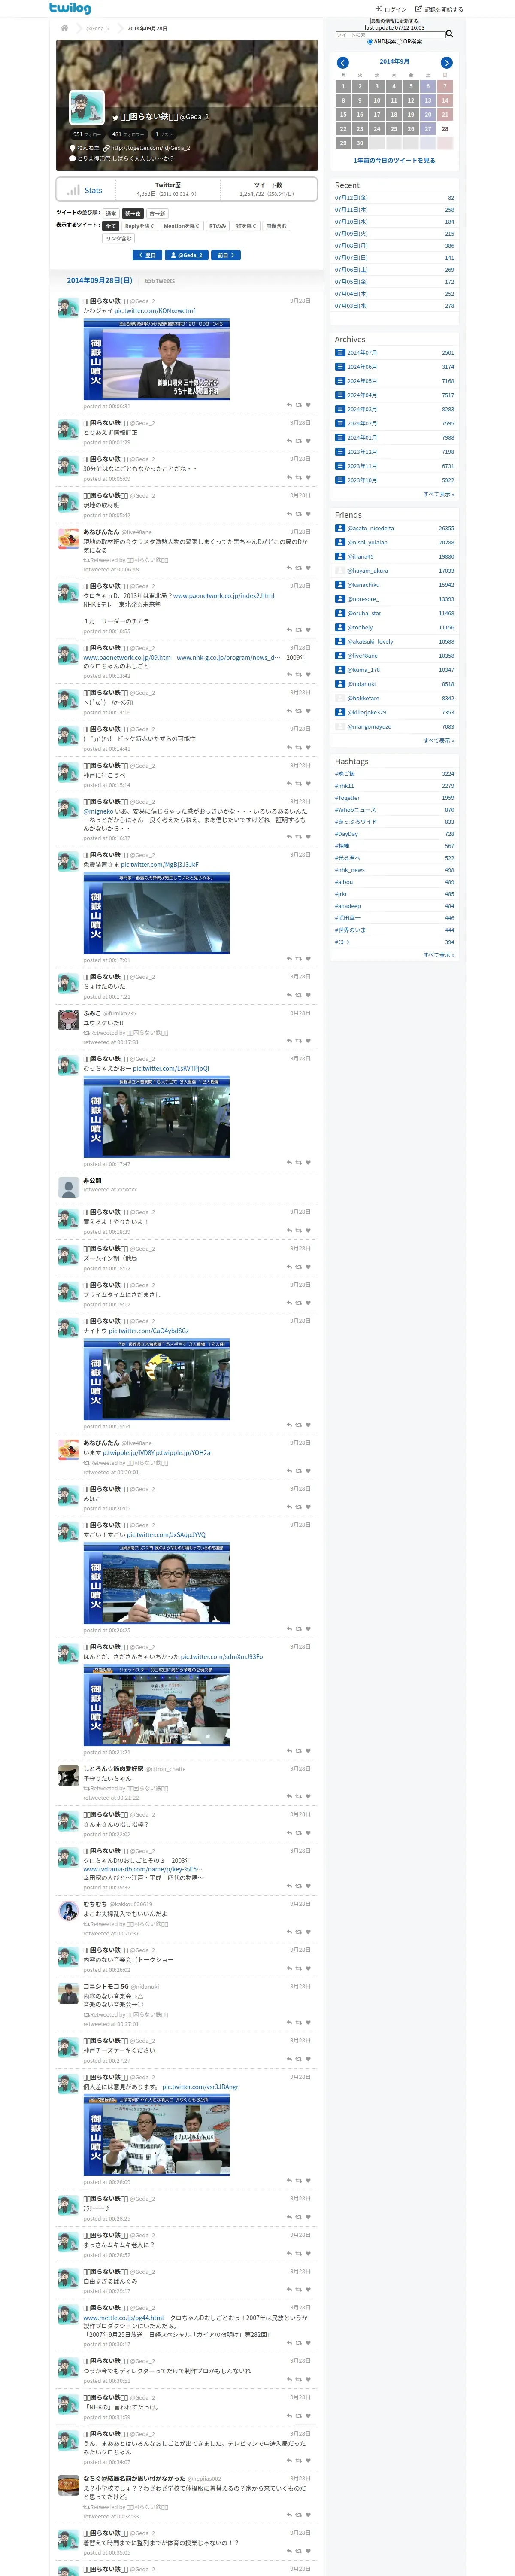Reply to the tweet posted at 00:13:42
Viewport: 515px width, 2576px height.
tap(289, 675)
